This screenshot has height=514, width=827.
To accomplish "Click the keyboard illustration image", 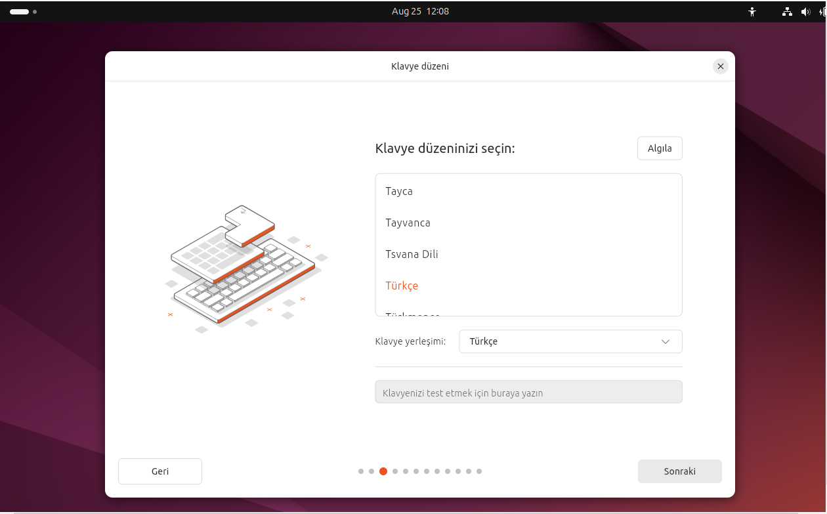I will coord(245,270).
